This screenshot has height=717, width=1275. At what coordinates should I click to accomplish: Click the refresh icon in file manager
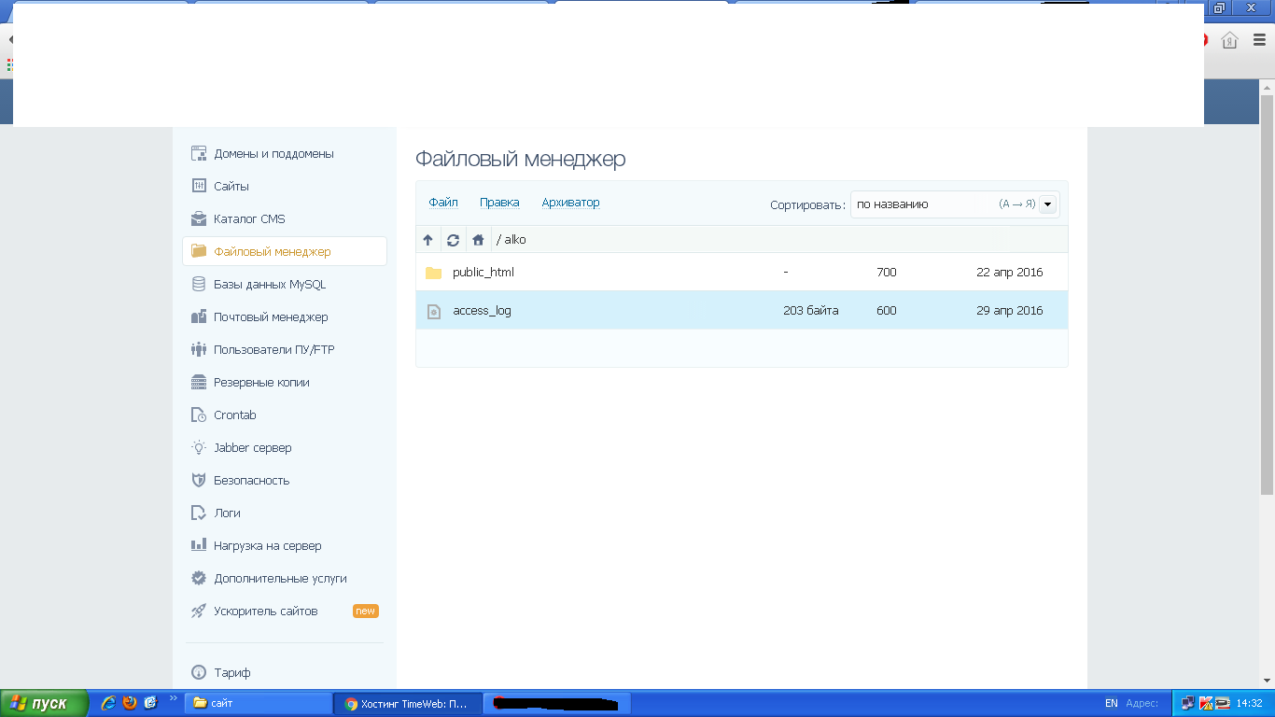(x=453, y=240)
